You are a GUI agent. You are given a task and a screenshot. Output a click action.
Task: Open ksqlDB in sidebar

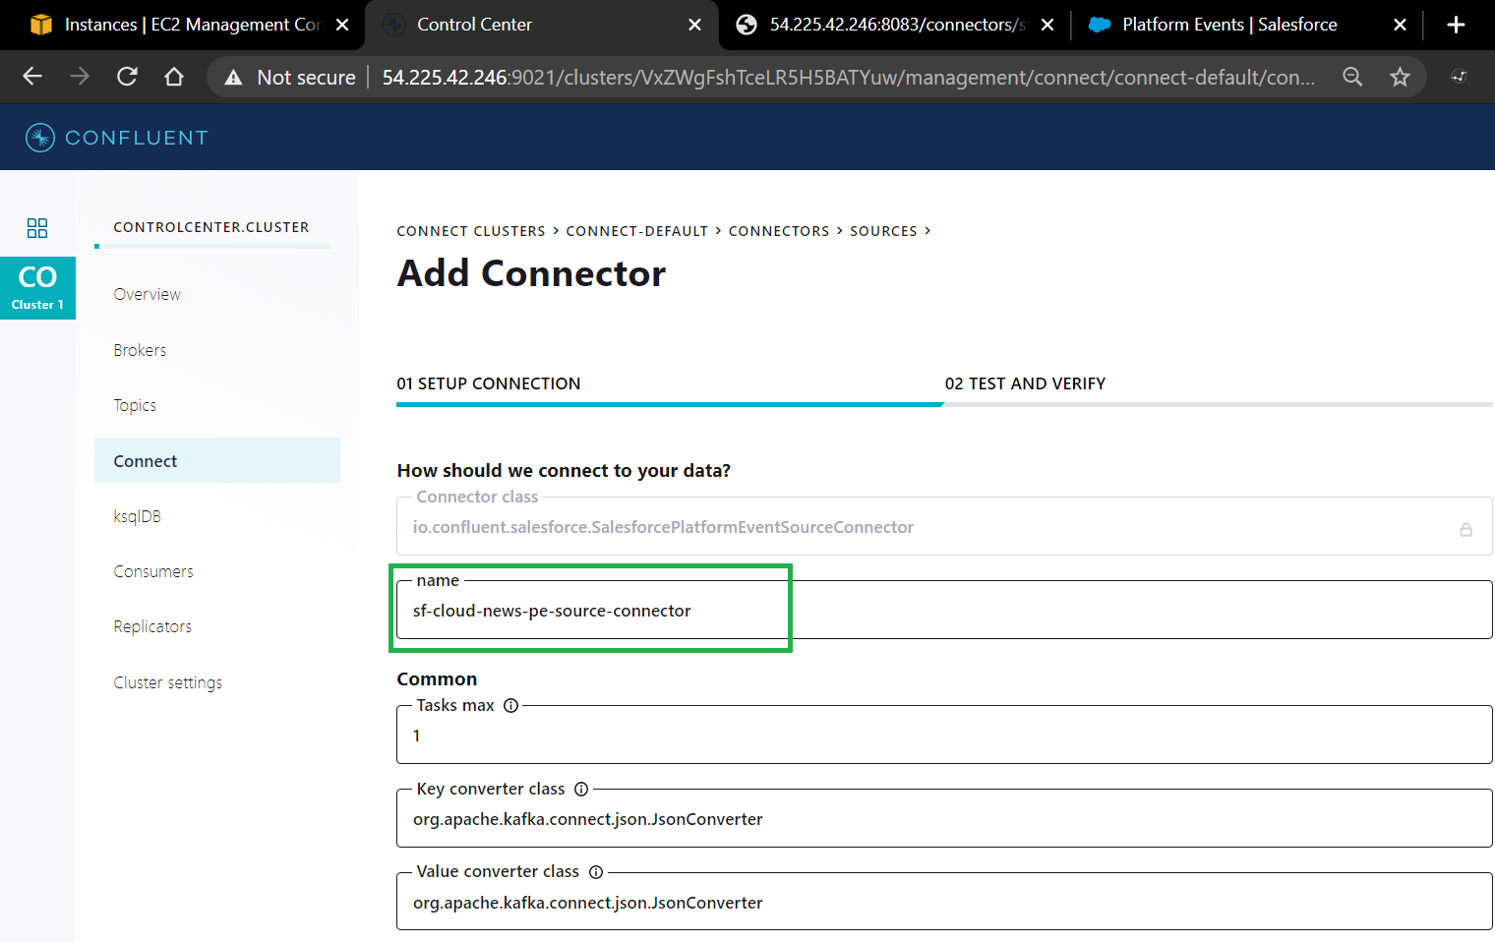(137, 516)
